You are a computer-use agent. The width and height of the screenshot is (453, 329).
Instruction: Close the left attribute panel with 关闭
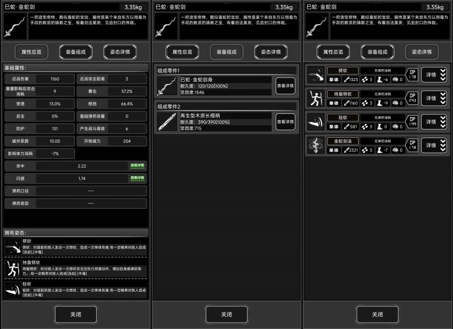(x=75, y=315)
